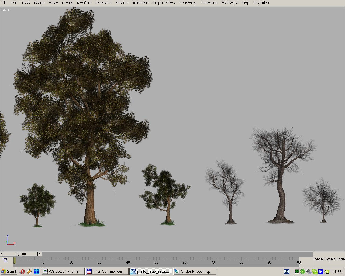Screen dimensions: 345x276
Task: Advance one frame with the next-frame arrow
Action: [x=39, y=254]
